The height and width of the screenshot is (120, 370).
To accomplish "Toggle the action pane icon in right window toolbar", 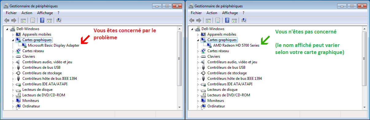I will tap(234, 20).
